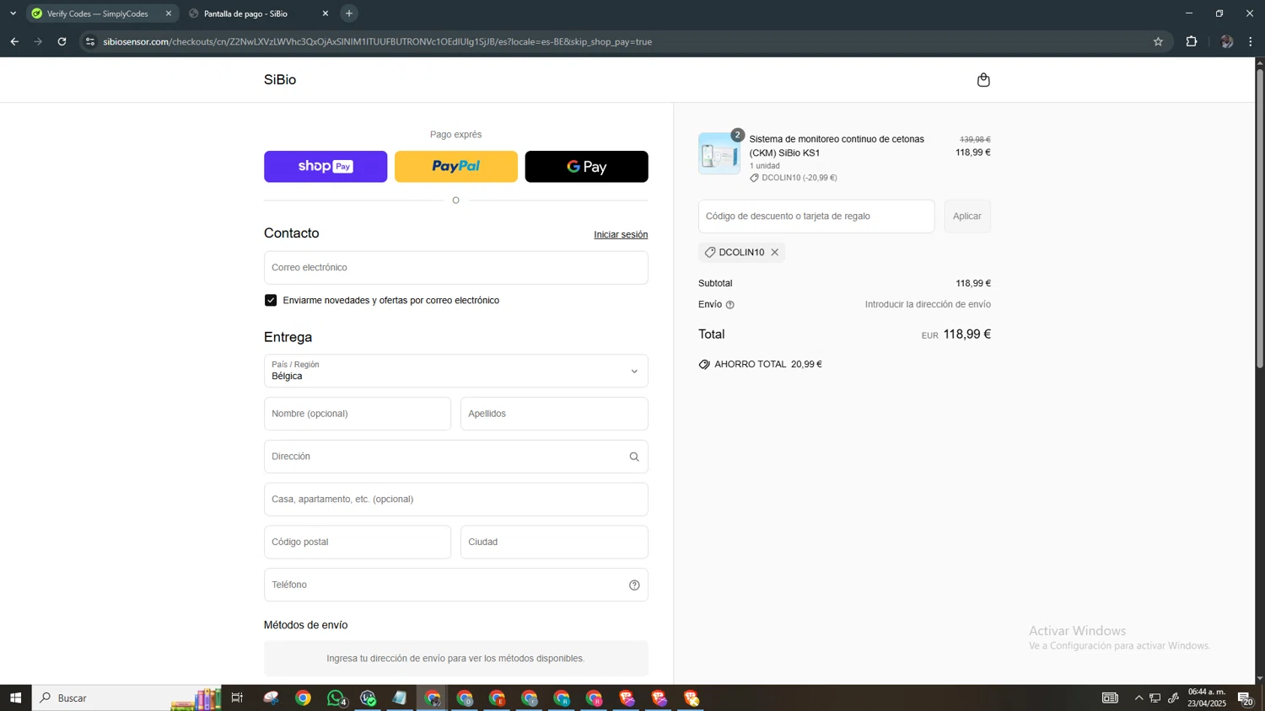
Task: Click the Total 118,99 € amount
Action: 967,334
